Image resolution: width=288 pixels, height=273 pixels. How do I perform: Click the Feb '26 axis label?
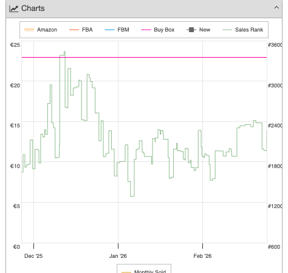[x=202, y=256]
